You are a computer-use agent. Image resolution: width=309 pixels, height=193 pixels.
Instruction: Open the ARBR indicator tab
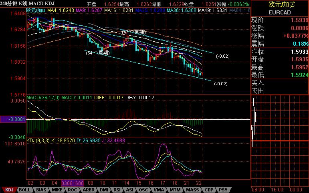pos(88,190)
